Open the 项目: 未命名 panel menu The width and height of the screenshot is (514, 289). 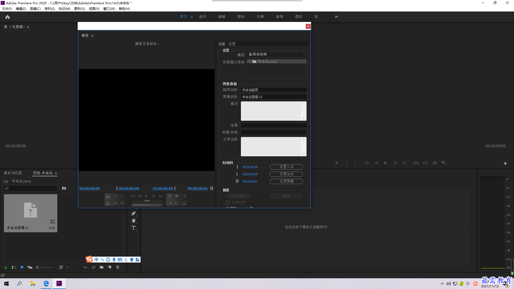pos(56,173)
